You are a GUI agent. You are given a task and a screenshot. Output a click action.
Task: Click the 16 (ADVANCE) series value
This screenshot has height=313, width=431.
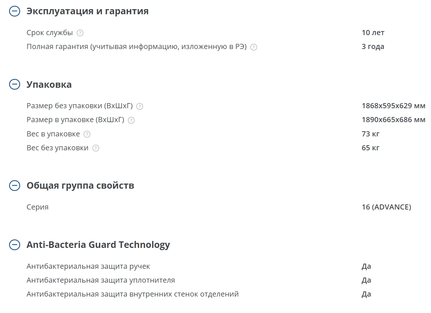(x=386, y=207)
